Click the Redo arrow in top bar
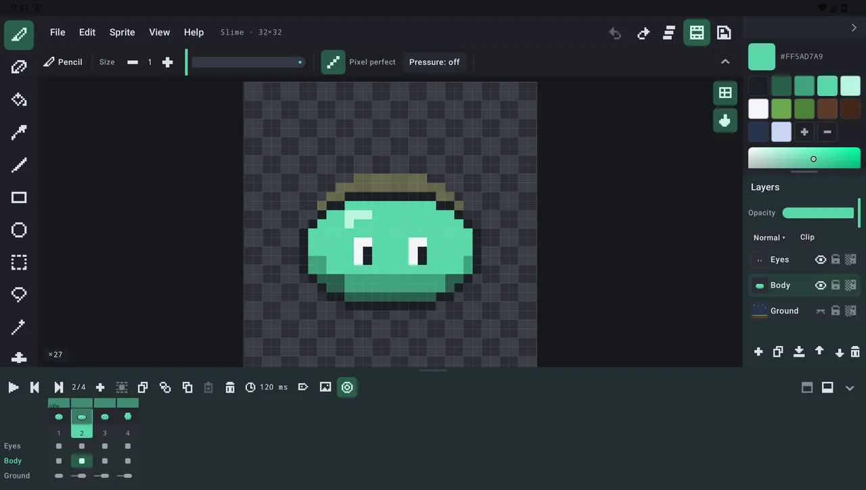Viewport: 866px width, 490px height. click(643, 32)
